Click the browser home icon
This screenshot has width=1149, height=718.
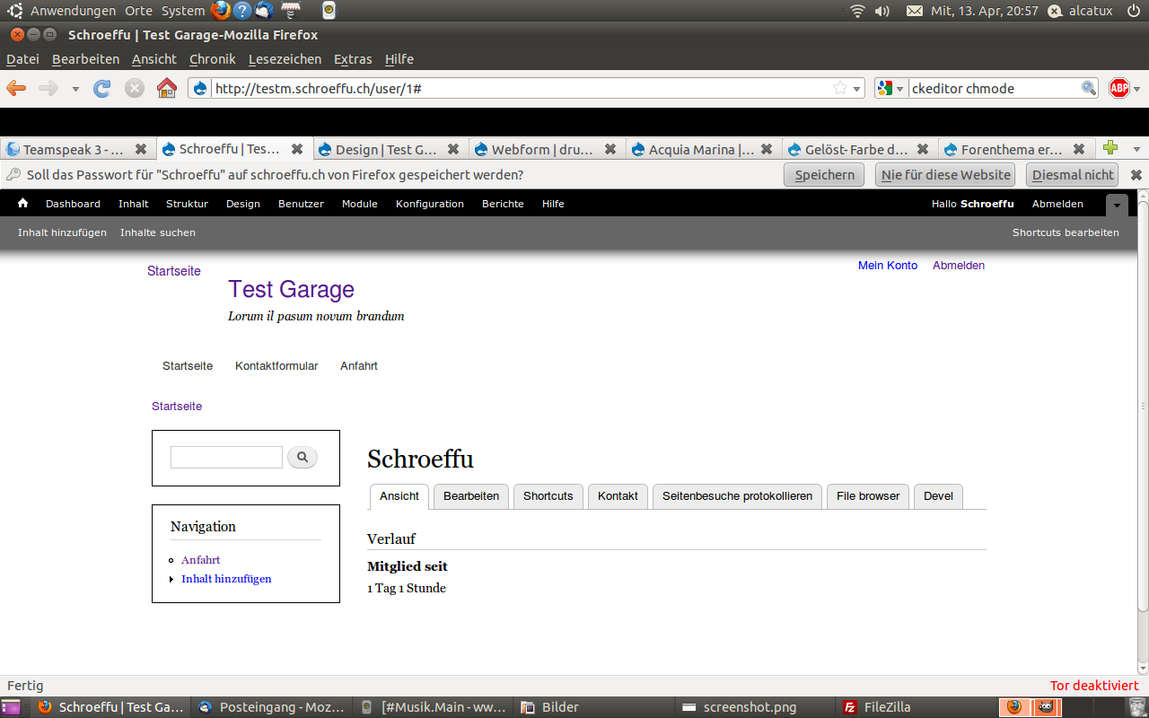point(166,88)
